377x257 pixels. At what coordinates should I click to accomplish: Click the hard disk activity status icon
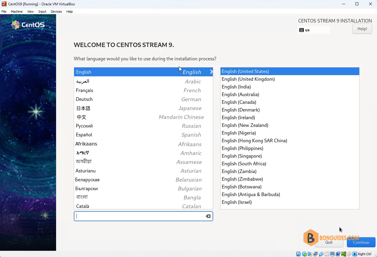(298, 254)
